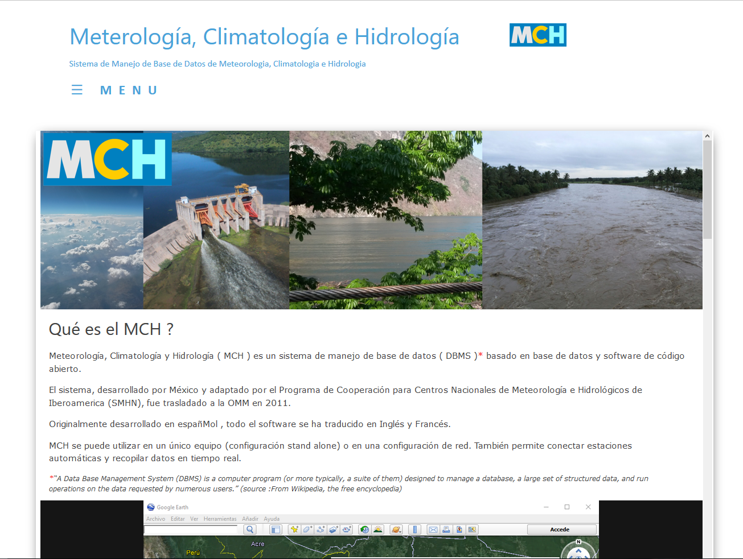The image size is (743, 559).
Task: Toggle the Google Earth sidebar panel icon
Action: [276, 529]
